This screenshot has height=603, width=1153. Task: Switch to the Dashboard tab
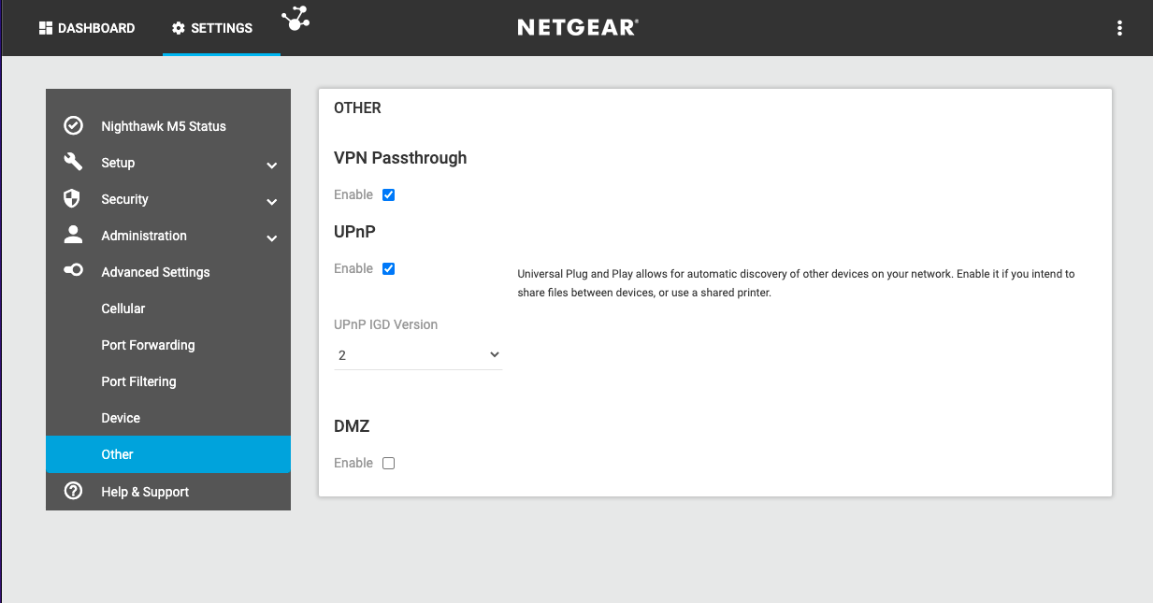pyautogui.click(x=87, y=28)
